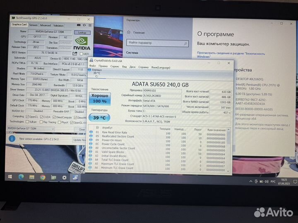The width and height of the screenshot is (298, 223).
Task: Click РУС language indicator in tray
Action: pyautogui.click(x=273, y=182)
